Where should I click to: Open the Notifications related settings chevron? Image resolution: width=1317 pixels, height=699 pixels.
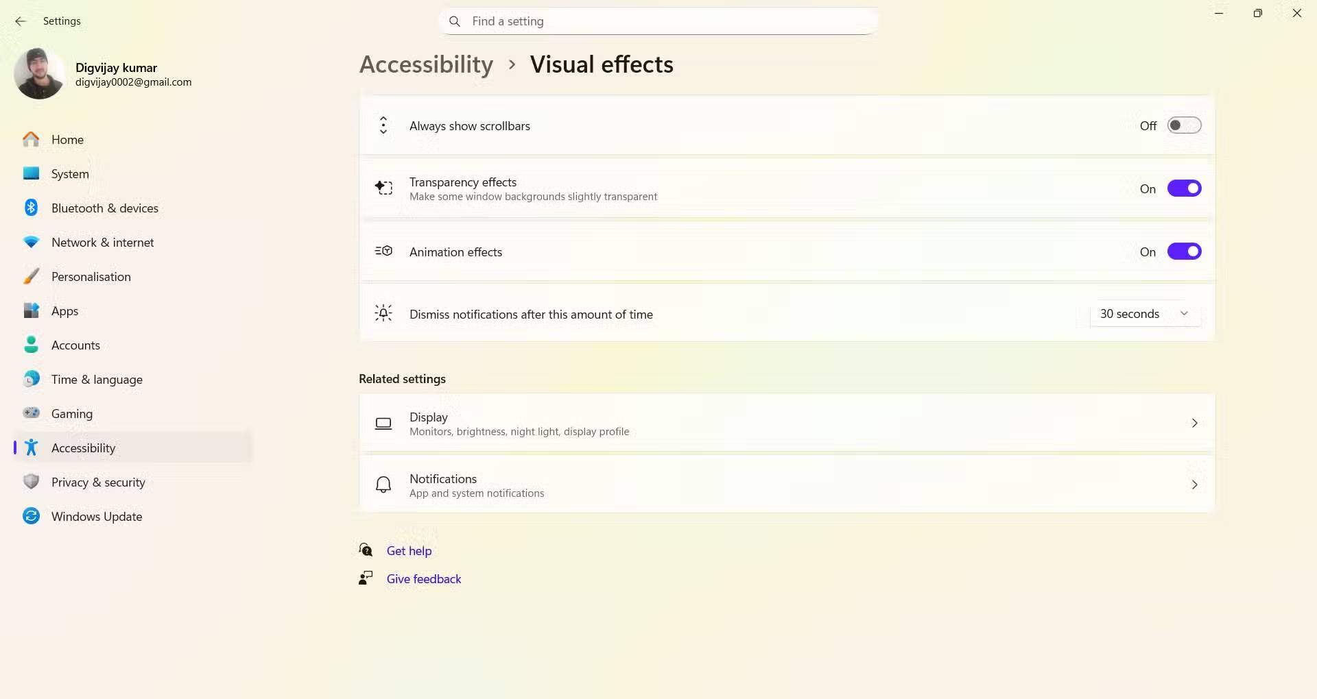[x=1194, y=485]
